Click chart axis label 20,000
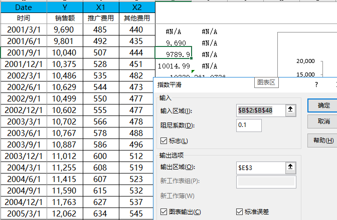The image size is (337, 220). click(x=305, y=61)
